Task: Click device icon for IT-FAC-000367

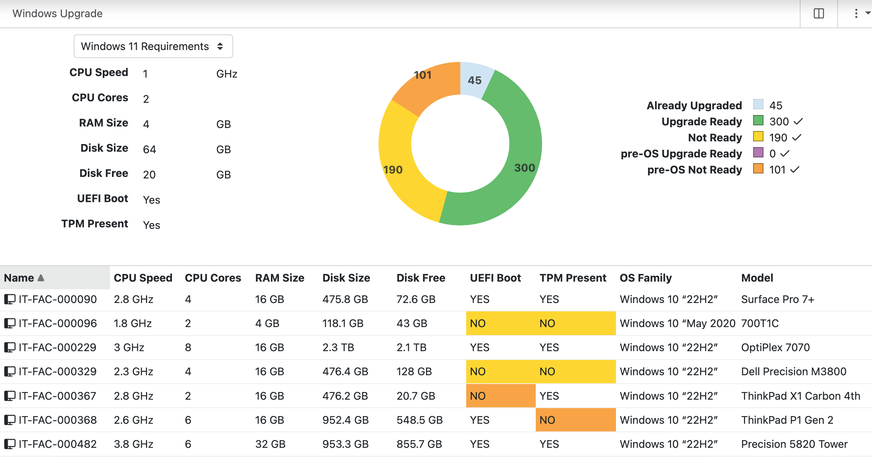Action: (x=10, y=396)
